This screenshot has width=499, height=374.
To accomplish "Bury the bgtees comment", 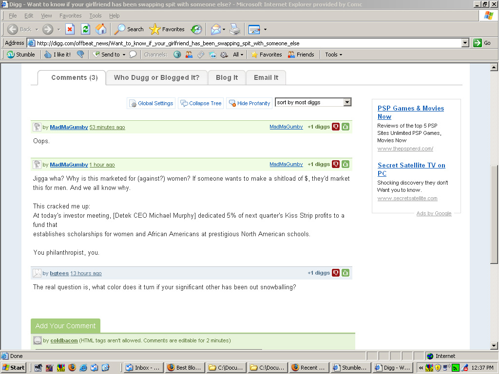I will [x=335, y=273].
